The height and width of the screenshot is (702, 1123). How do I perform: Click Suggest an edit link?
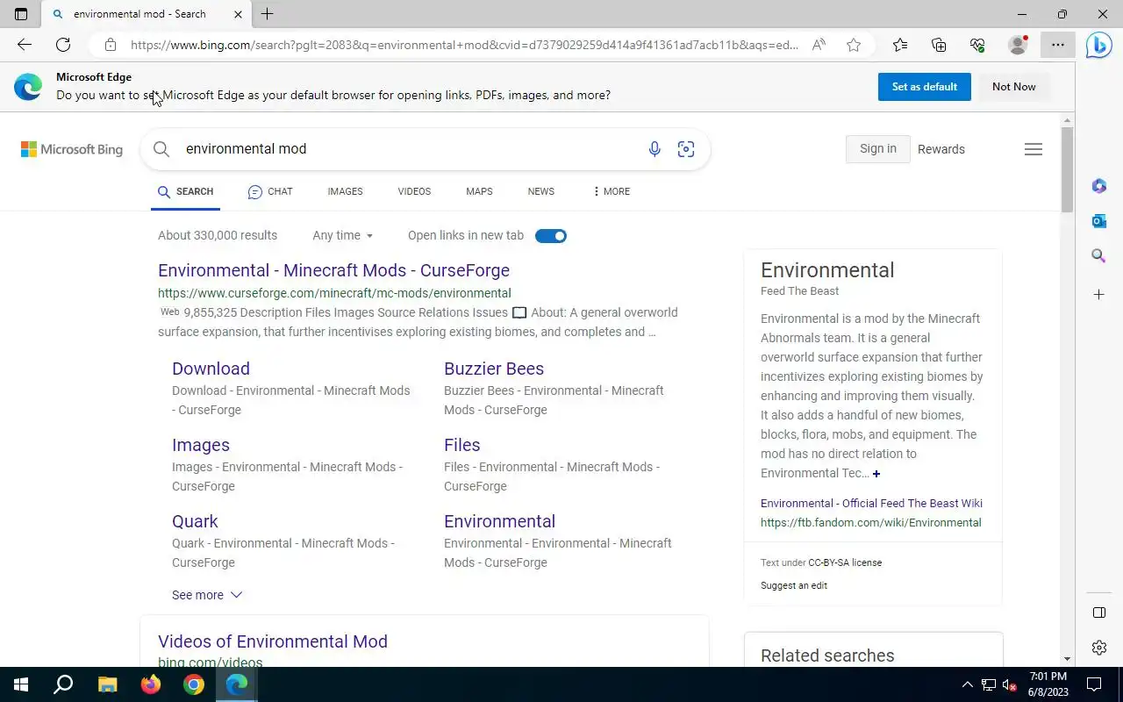point(794,585)
